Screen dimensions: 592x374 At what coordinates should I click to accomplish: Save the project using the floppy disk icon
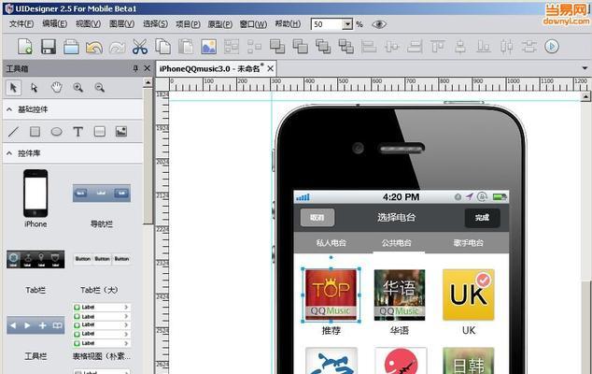[49, 47]
